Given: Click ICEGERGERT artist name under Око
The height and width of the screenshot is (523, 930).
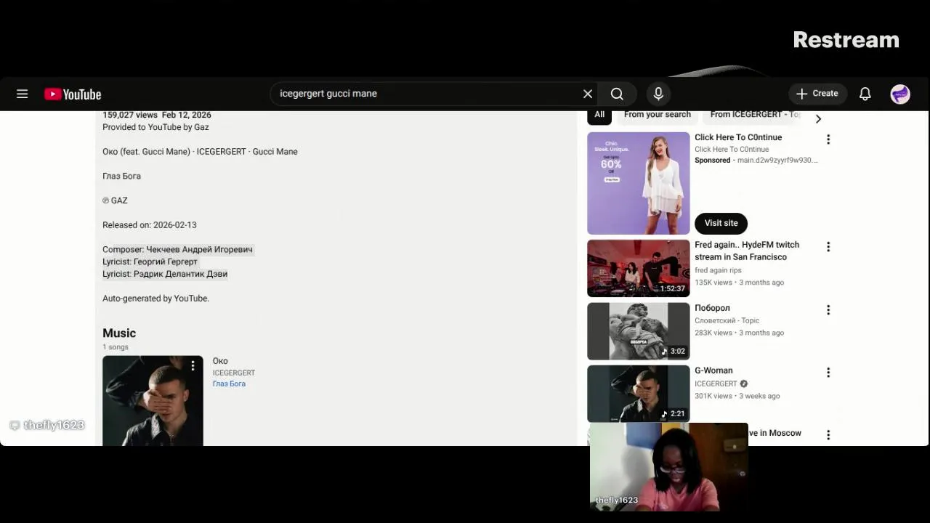Looking at the screenshot, I should pos(233,373).
